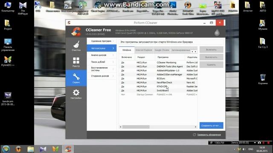Click Проверить обновления link

[209, 135]
